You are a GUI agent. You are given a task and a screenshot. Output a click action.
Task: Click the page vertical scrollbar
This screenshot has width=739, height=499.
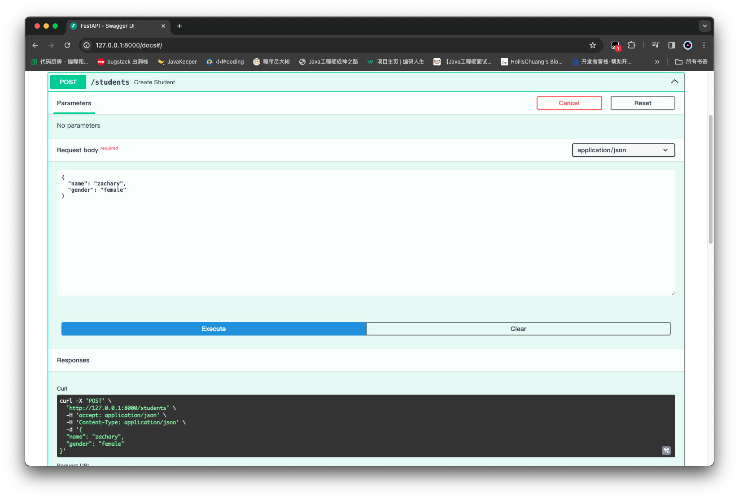pyautogui.click(x=710, y=179)
